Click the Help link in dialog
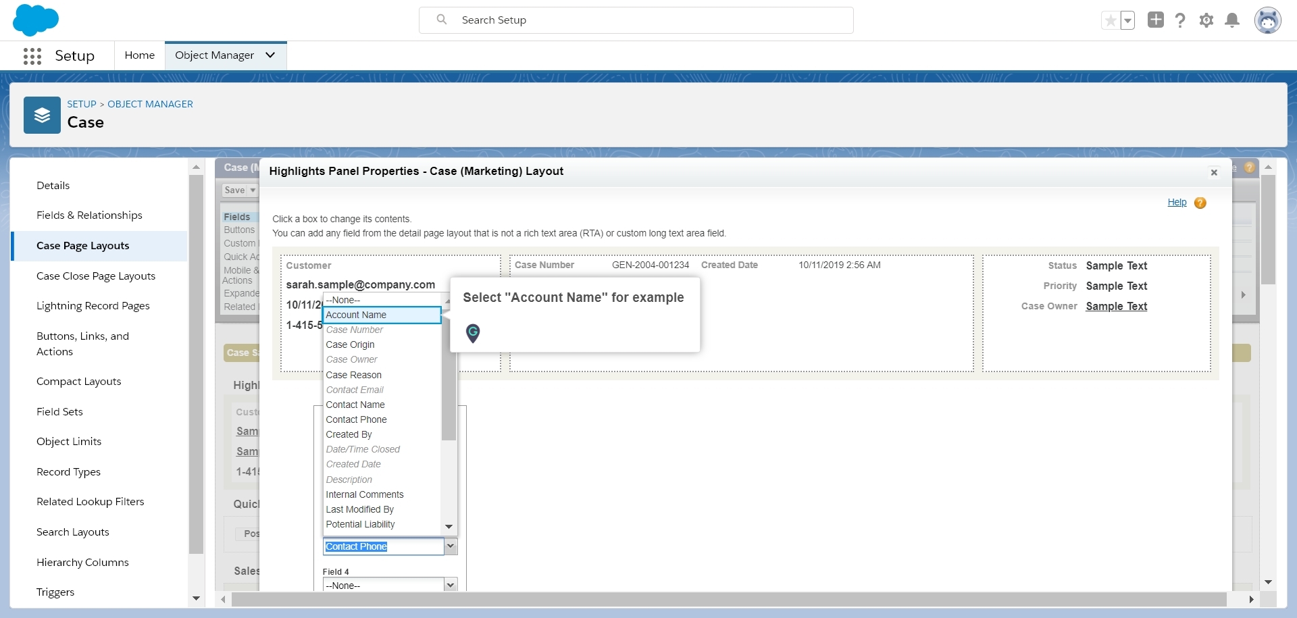The width and height of the screenshot is (1297, 618). tap(1177, 203)
